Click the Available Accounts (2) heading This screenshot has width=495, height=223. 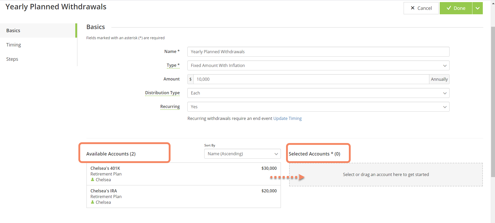111,154
